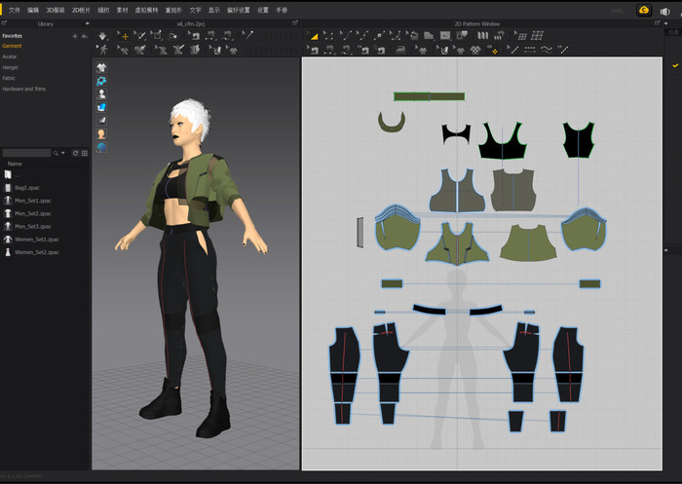Open the 3D服装 menu
Image resolution: width=682 pixels, height=484 pixels.
tap(55, 10)
